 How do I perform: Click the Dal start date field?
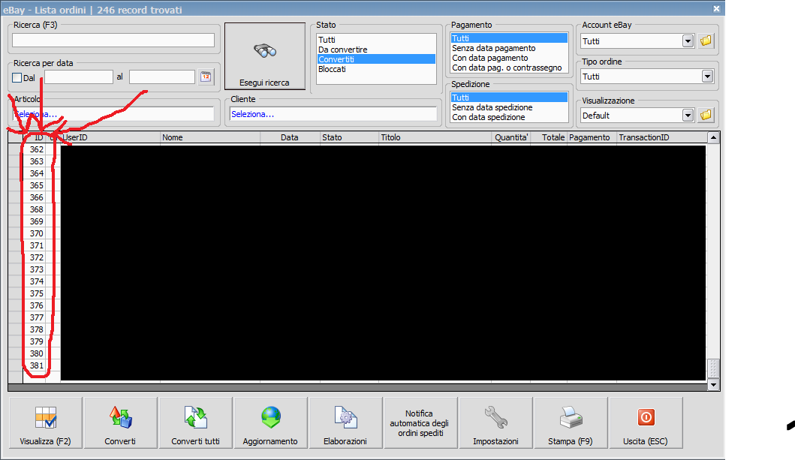coord(79,77)
